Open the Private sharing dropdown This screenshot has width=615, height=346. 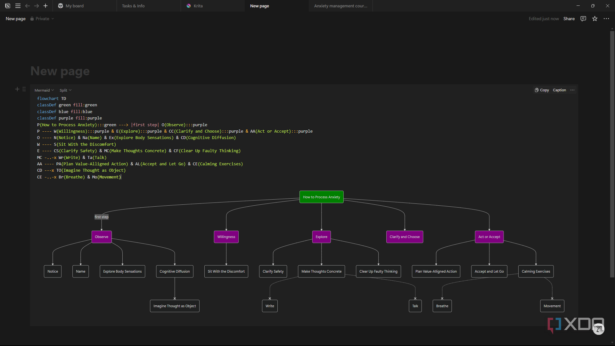point(42,19)
